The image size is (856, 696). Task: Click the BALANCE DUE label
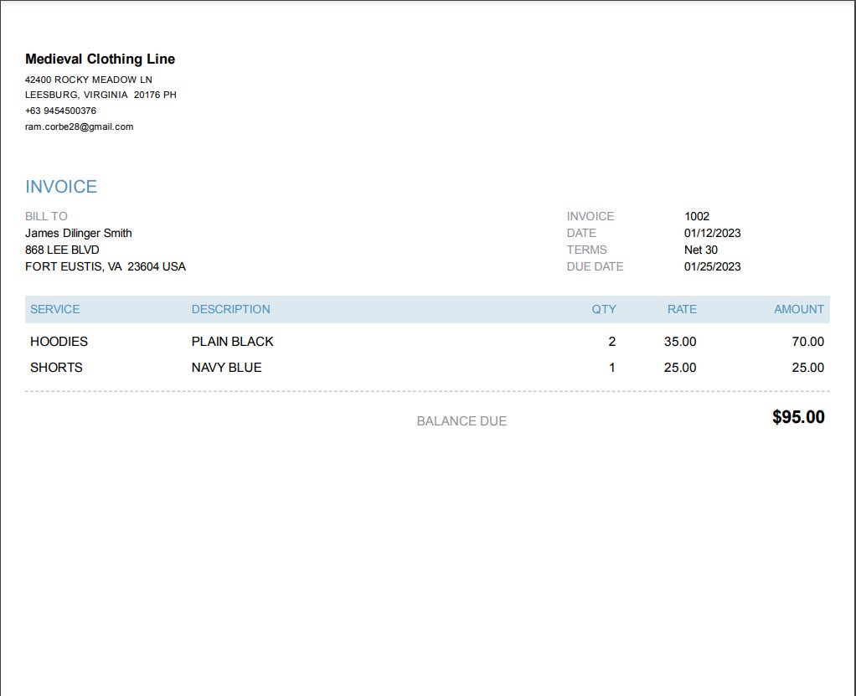coord(462,421)
